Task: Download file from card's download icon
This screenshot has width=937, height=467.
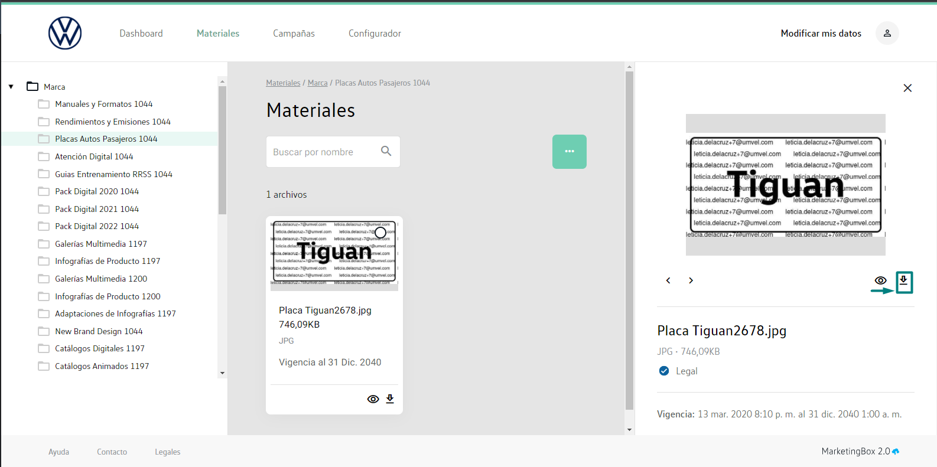Action: (390, 399)
